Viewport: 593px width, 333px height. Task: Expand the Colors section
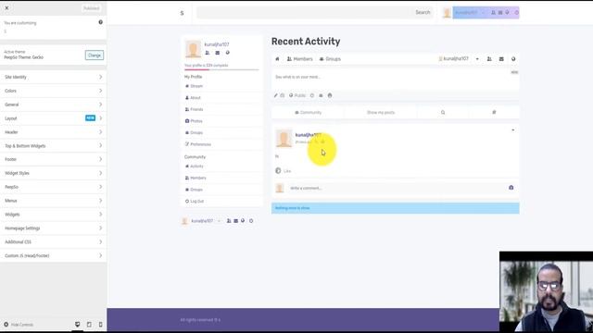tap(54, 91)
